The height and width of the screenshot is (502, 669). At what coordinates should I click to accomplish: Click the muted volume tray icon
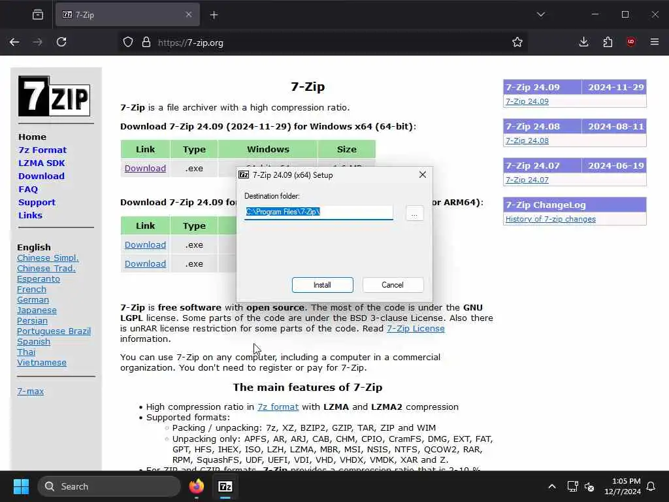[x=589, y=486]
